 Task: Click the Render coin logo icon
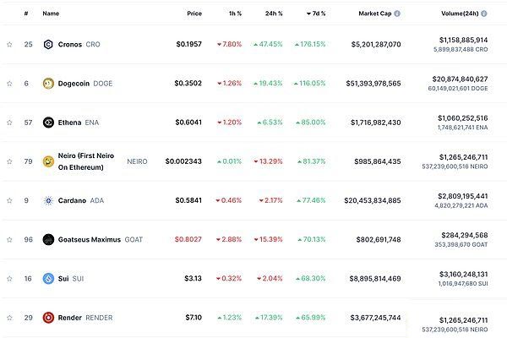tap(48, 318)
